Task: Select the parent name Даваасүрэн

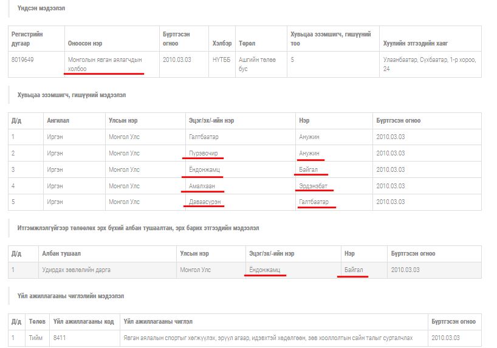Action: click(x=205, y=202)
